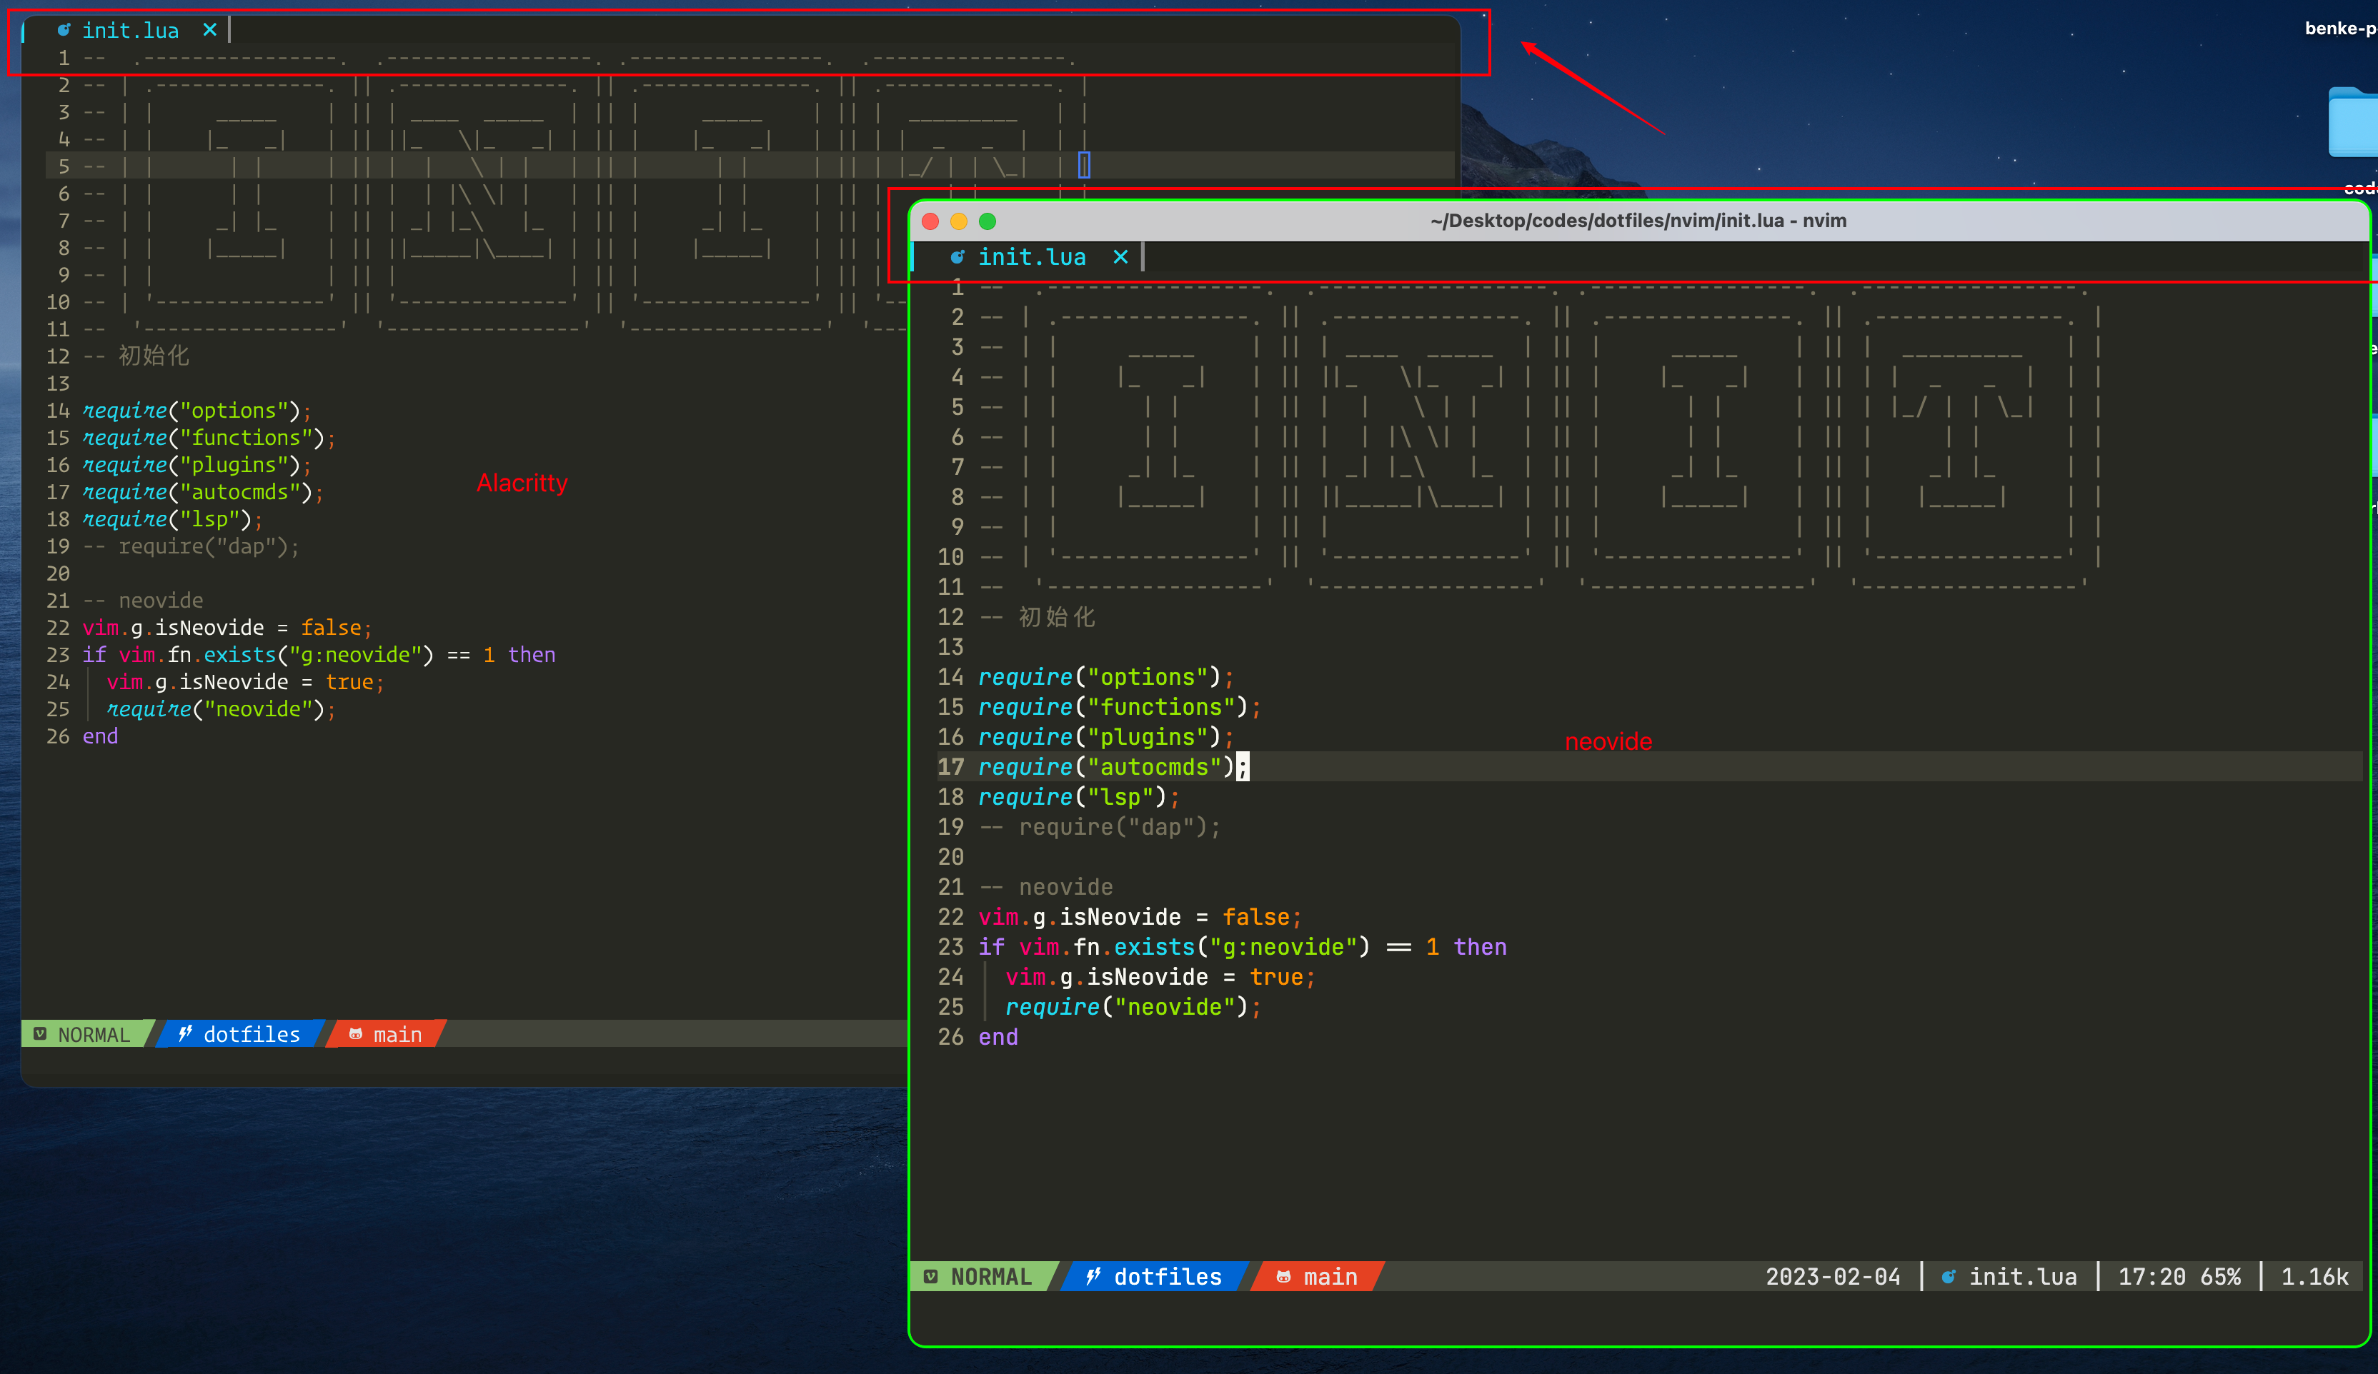Click the folder icon on the desktop

pyautogui.click(x=2355, y=124)
